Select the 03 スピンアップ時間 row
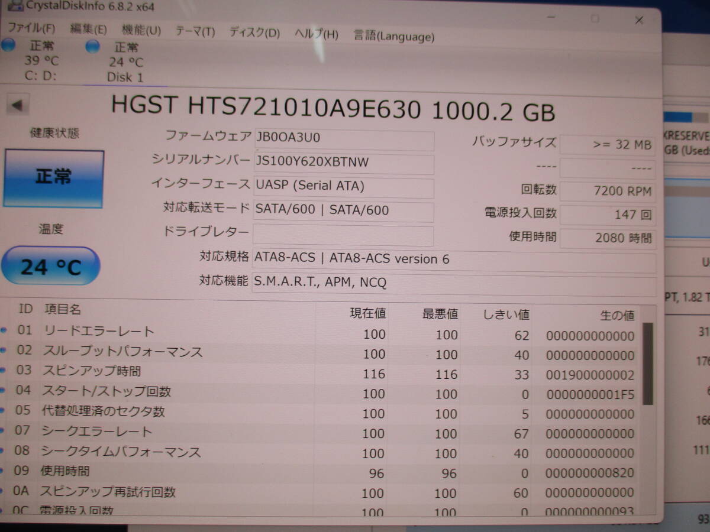This screenshot has width=710, height=532. click(x=319, y=374)
